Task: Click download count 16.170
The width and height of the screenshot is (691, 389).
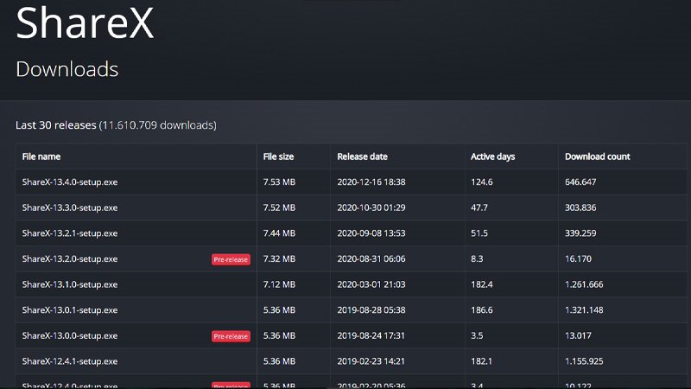Action: coord(578,258)
